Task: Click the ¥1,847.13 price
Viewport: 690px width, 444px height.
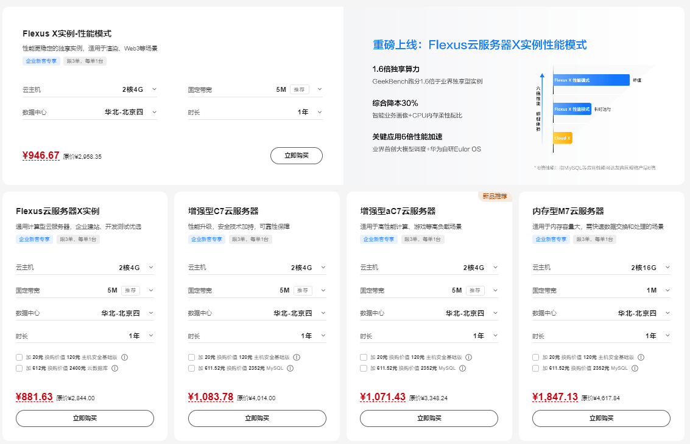Action: pyautogui.click(x=555, y=397)
